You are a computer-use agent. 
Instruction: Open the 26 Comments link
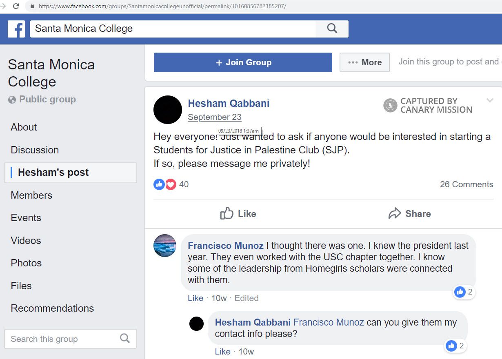pyautogui.click(x=466, y=184)
